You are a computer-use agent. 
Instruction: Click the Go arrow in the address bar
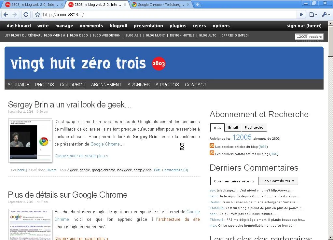[x=301, y=14]
